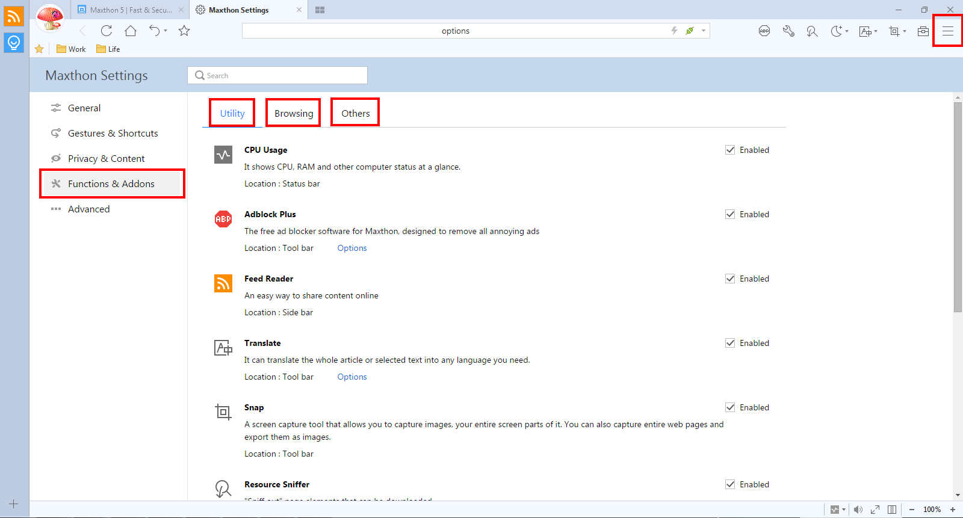The height and width of the screenshot is (518, 963).
Task: Open the Work bookmarks folder
Action: 71,49
